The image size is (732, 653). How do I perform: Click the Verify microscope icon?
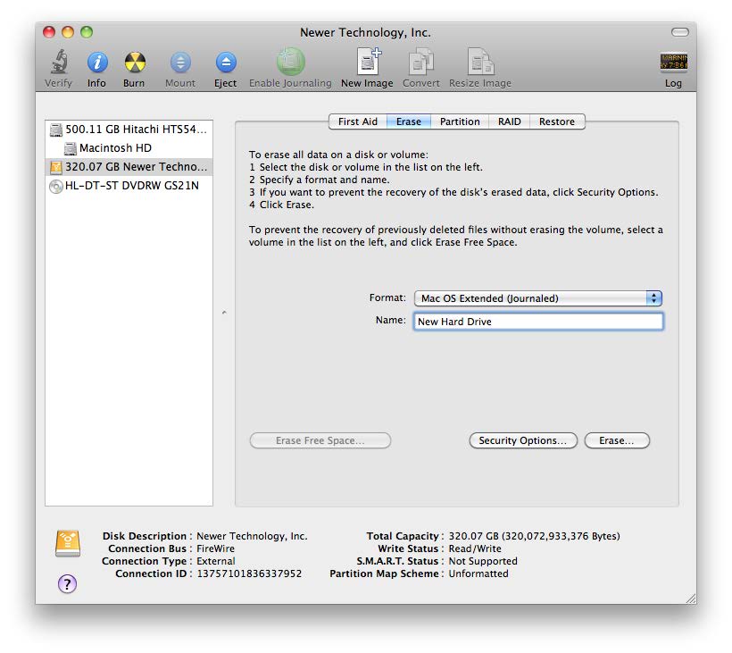coord(59,63)
